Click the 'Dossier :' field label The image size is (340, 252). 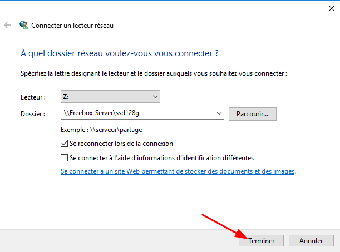pos(33,114)
